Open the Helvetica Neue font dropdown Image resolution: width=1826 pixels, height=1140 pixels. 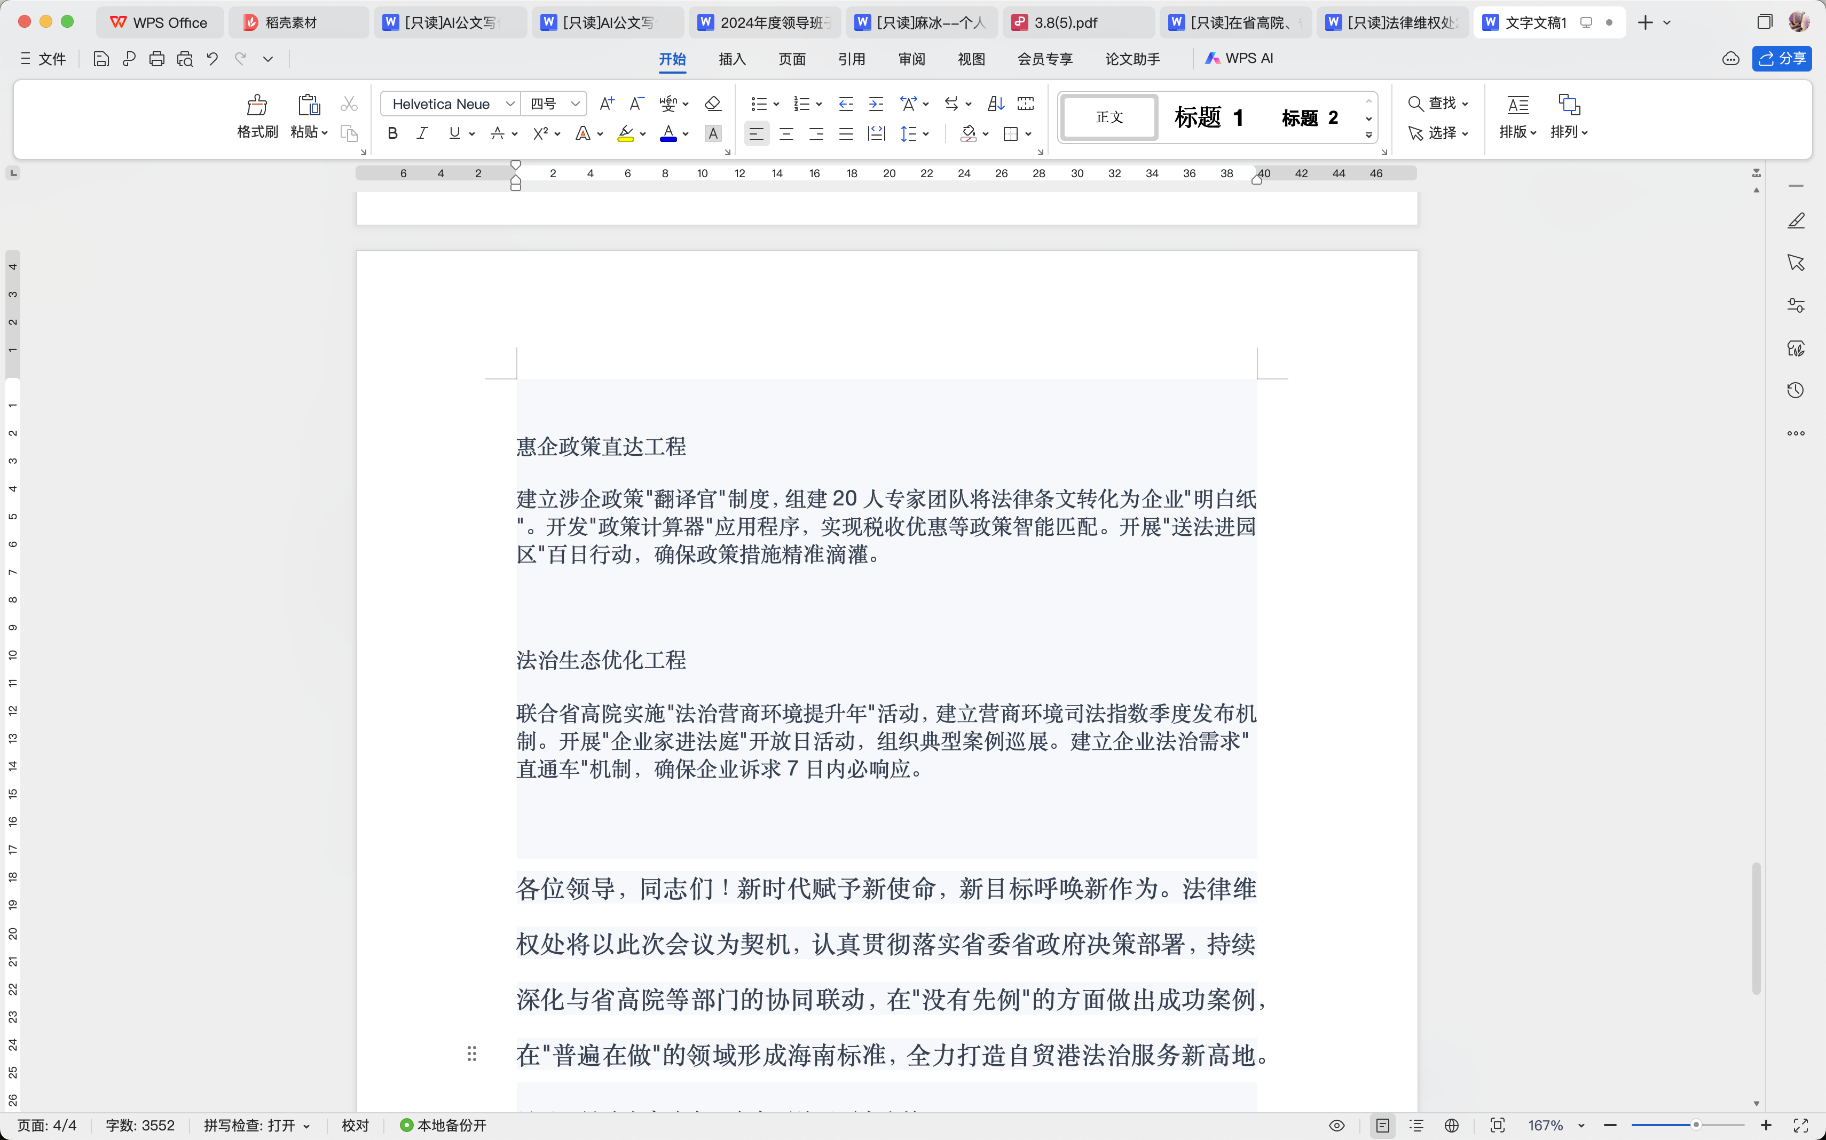pyautogui.click(x=510, y=104)
